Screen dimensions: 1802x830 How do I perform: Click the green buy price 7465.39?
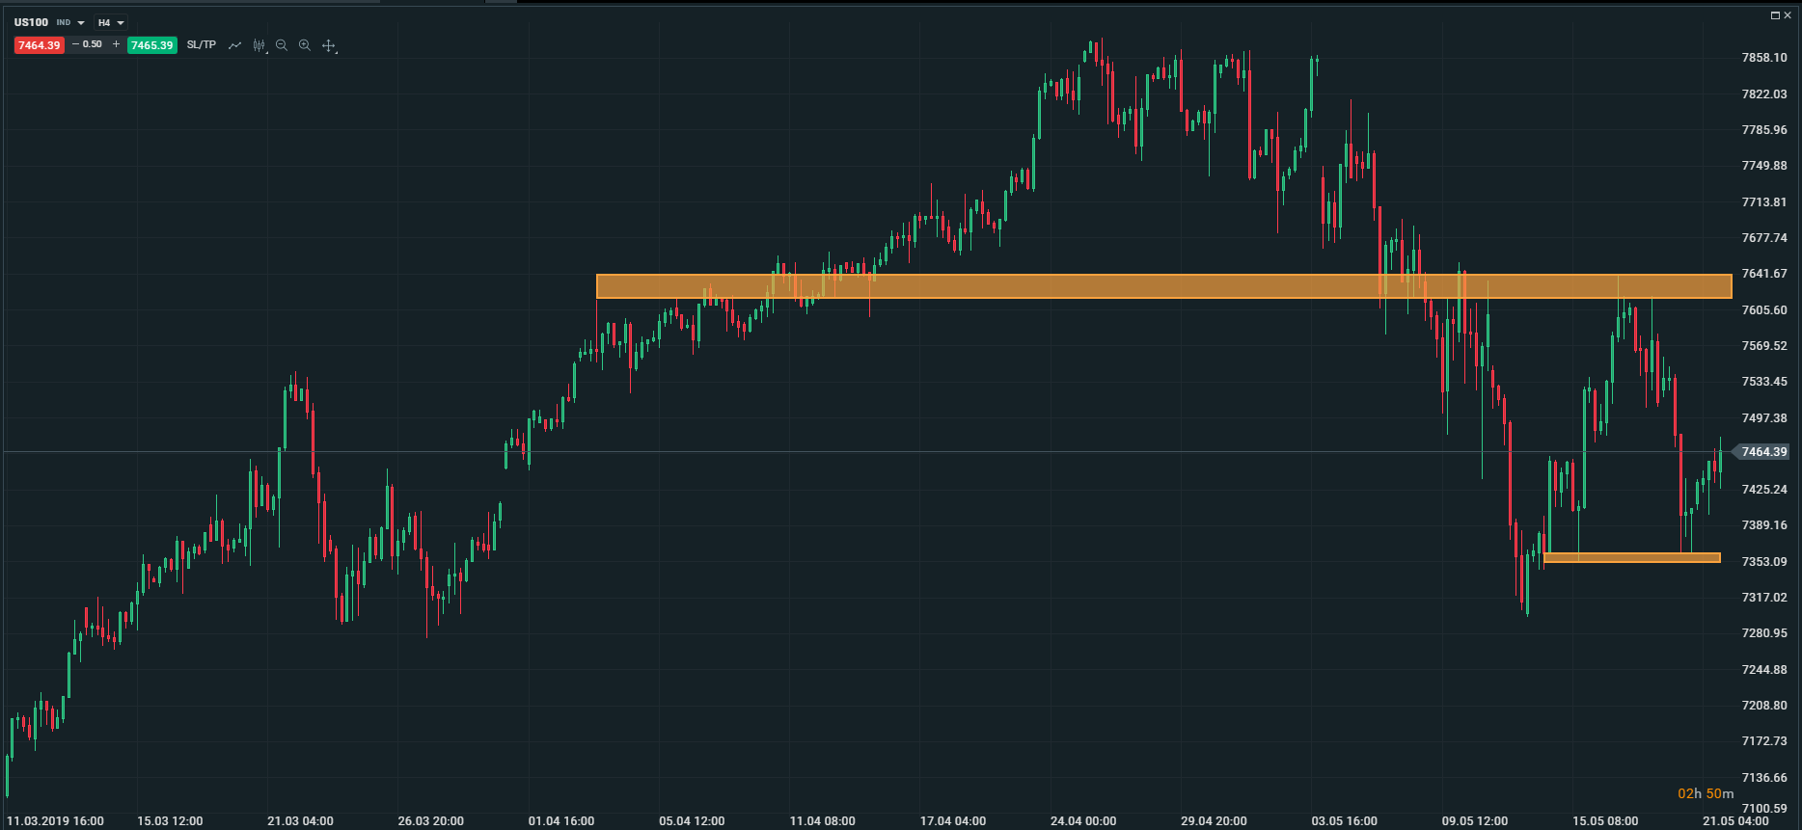pyautogui.click(x=151, y=45)
